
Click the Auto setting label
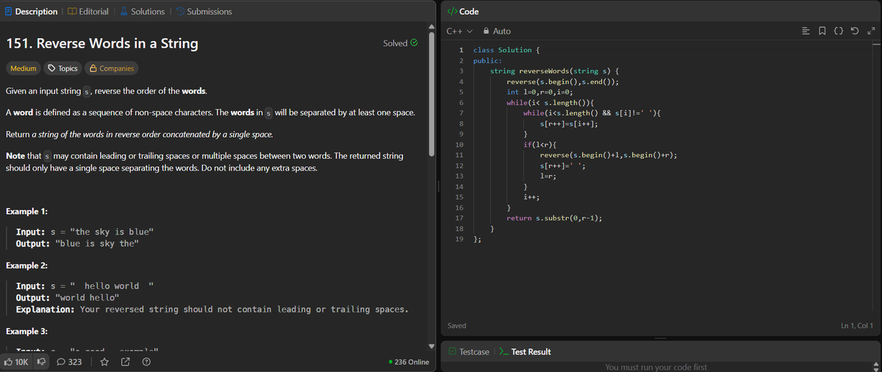(502, 31)
